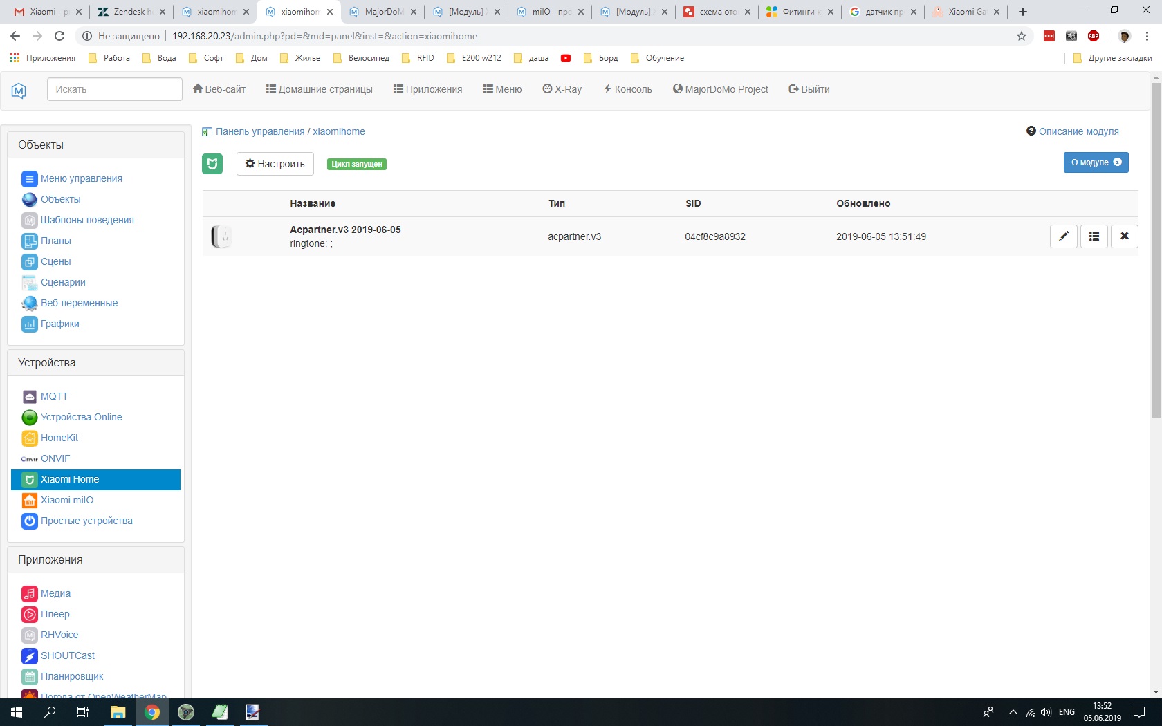Click the Acpartner.v3 device thumbnail image
Screen dimensions: 1162x726
[x=221, y=236]
